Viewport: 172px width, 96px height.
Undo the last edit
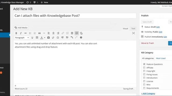tap(72, 38)
